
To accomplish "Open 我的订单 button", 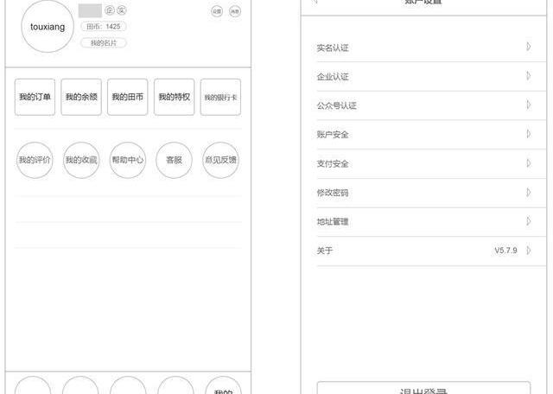I will tap(35, 97).
